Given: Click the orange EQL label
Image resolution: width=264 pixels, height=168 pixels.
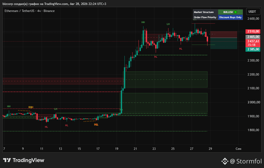Looking at the screenshot, I should coord(96,125).
